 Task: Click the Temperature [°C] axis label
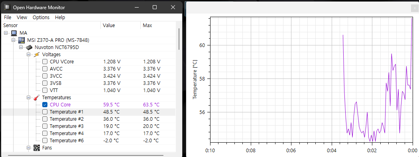point(195,79)
